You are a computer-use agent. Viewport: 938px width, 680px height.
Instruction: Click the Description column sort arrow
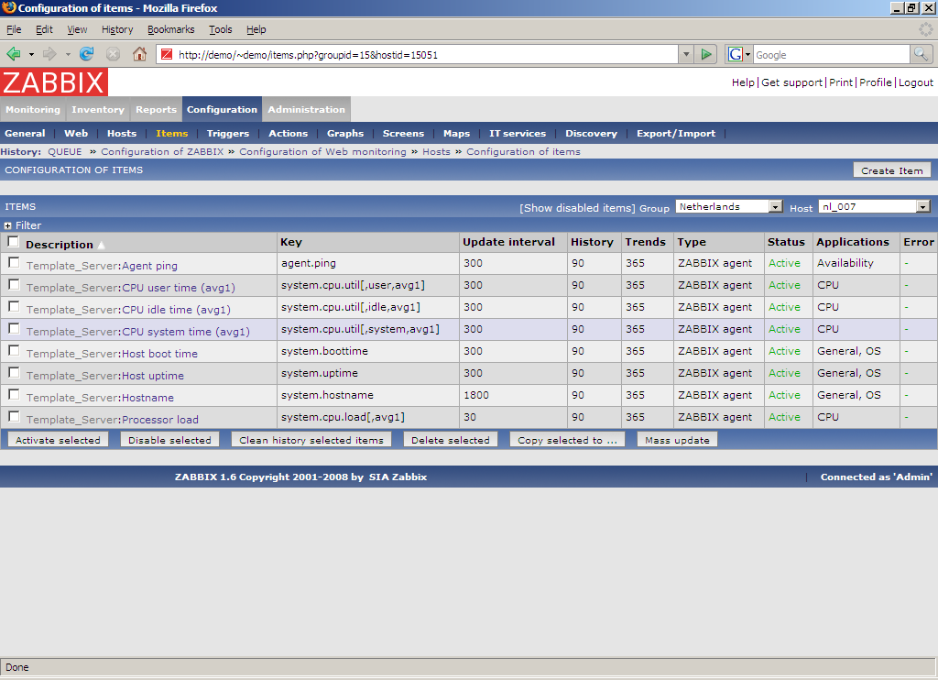click(x=101, y=245)
